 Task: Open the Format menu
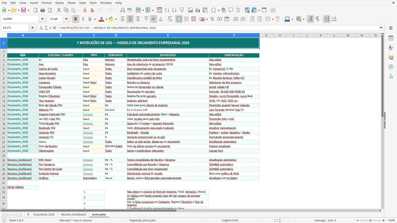(x=46, y=3)
